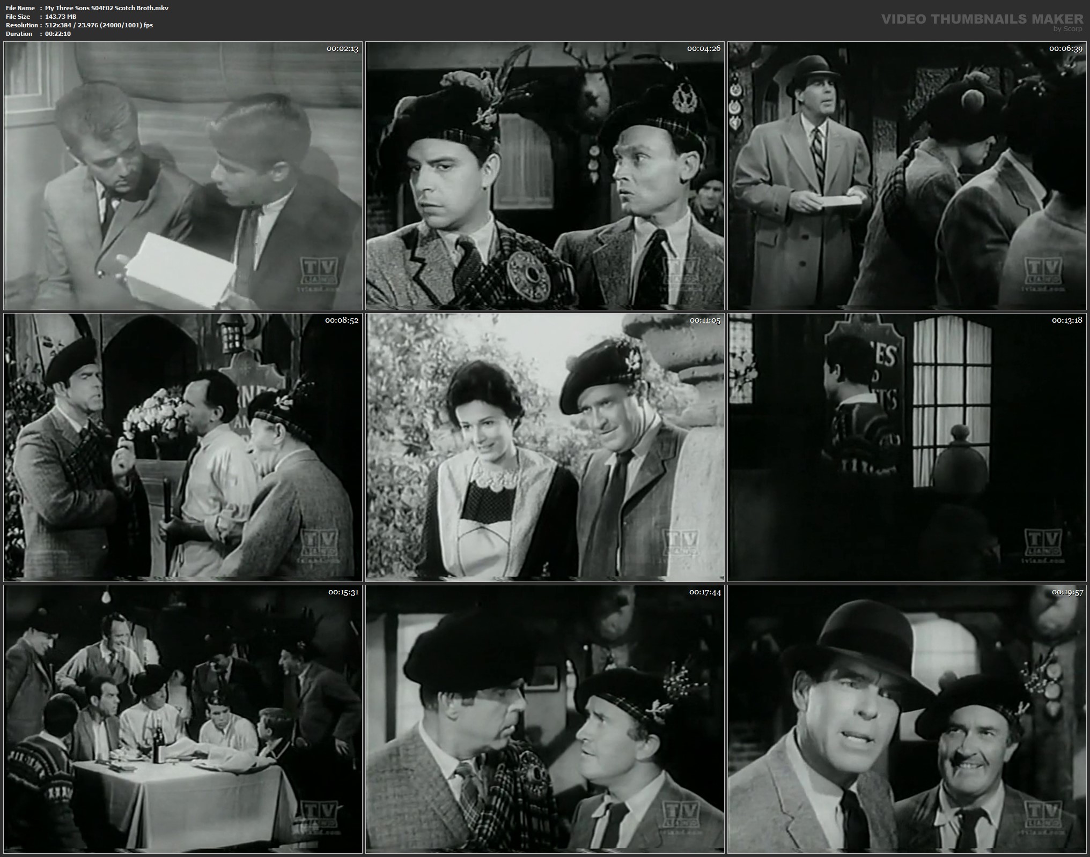
Task: Open the dark 00:13:18 frame
Action: point(907,447)
